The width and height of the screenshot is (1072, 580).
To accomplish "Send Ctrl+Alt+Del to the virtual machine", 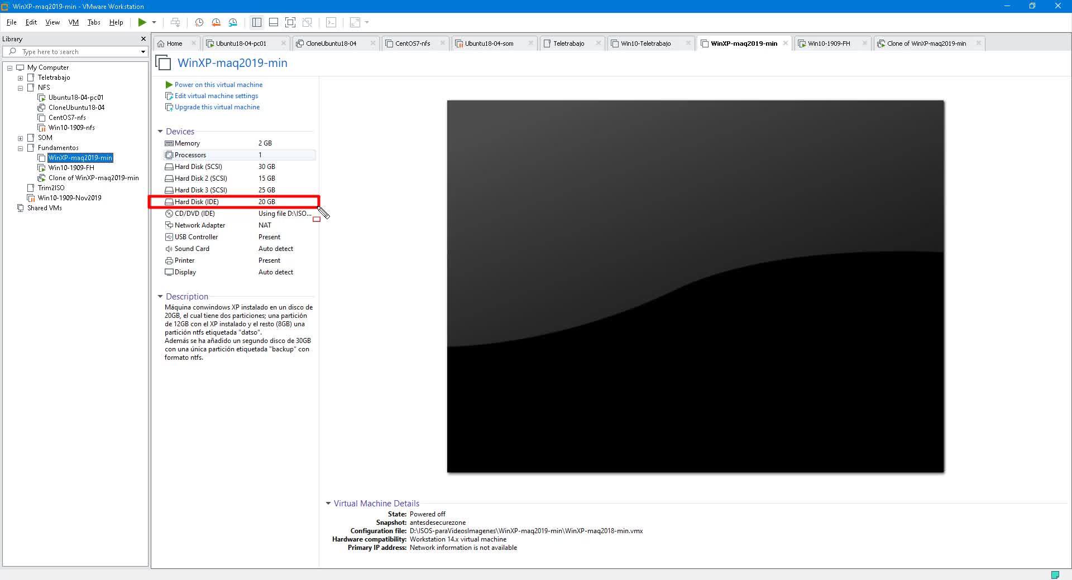I will click(175, 22).
